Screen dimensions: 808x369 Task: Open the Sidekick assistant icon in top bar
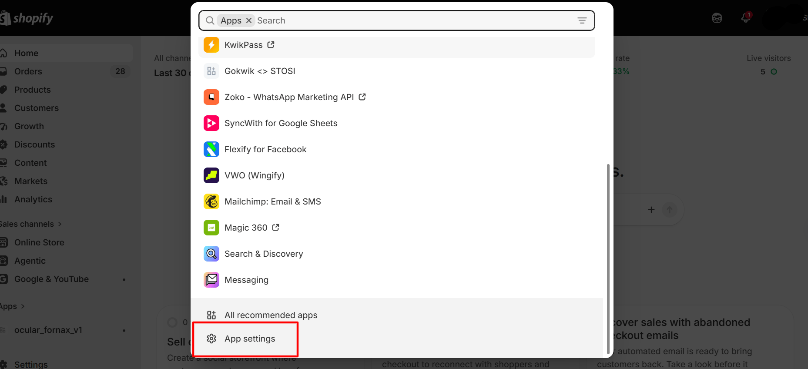pos(717,18)
